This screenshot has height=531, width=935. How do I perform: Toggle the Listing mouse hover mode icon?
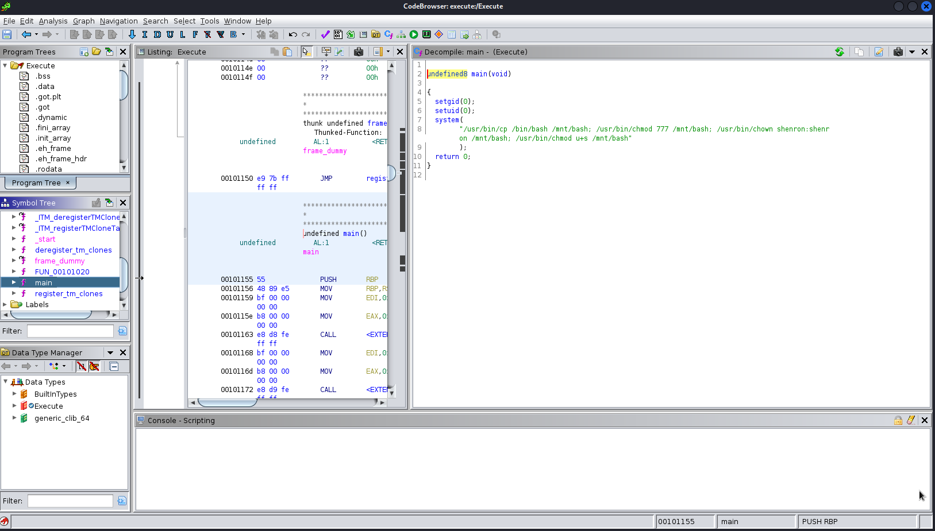point(306,52)
